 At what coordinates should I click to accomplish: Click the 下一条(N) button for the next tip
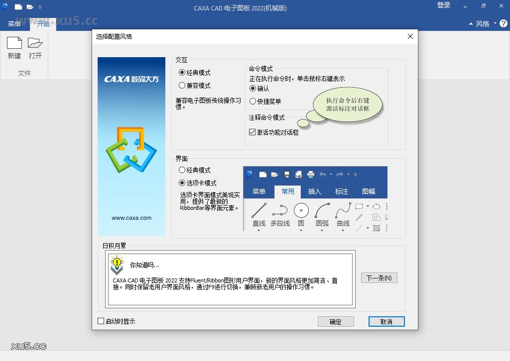[379, 277]
